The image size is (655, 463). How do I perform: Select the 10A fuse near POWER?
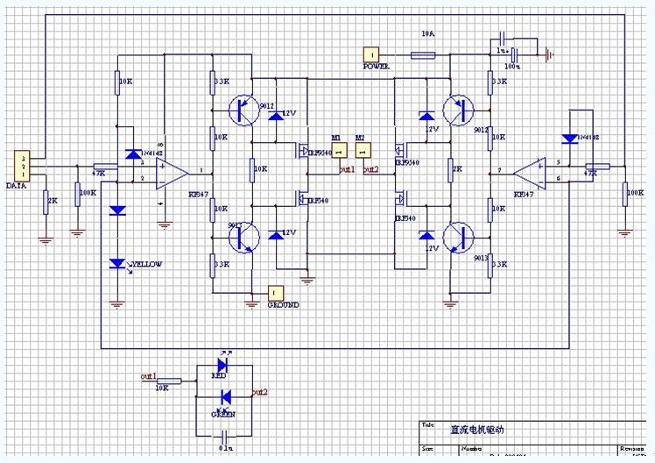422,54
